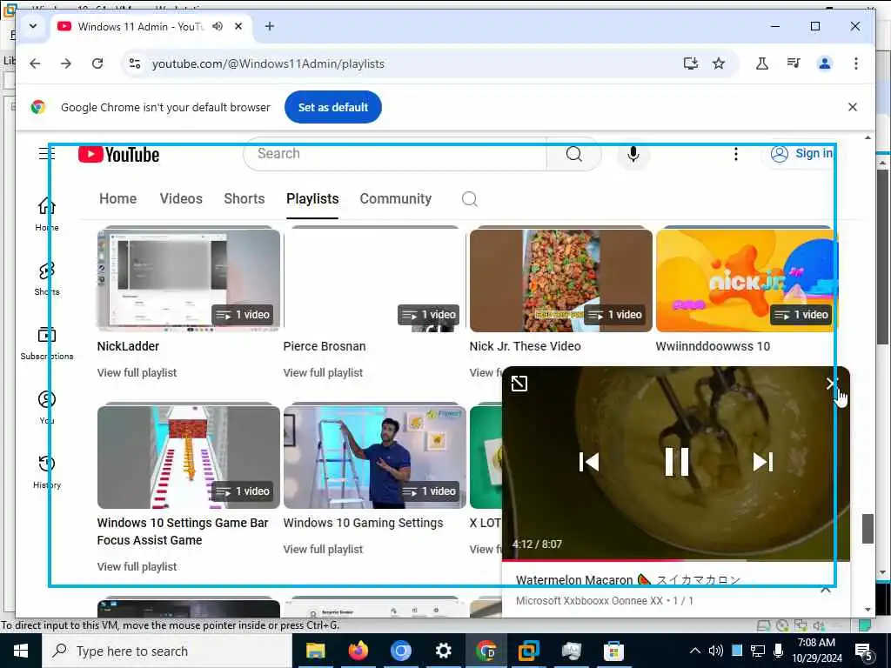This screenshot has height=668, width=891.
Task: View full playlist under Windows 10 Gaming Settings
Action: click(x=323, y=550)
